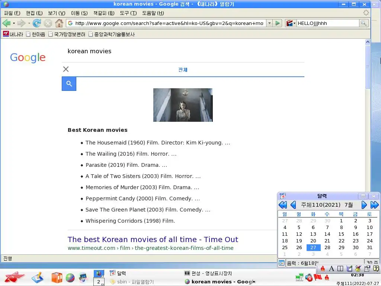Click the red flag tray icon
Viewport: 381px width, 286px height.
[x=318, y=277]
